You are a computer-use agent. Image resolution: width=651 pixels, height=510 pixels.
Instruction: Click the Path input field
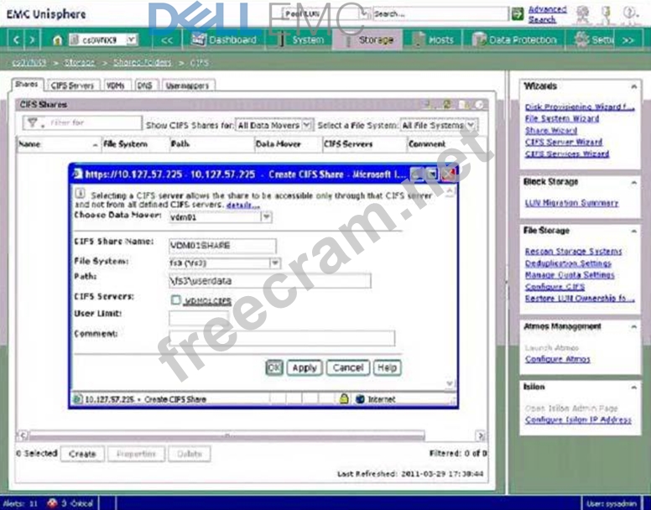(270, 281)
